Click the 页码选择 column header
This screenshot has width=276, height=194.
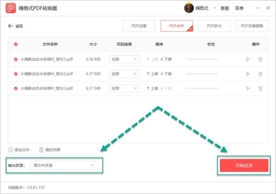[124, 44]
